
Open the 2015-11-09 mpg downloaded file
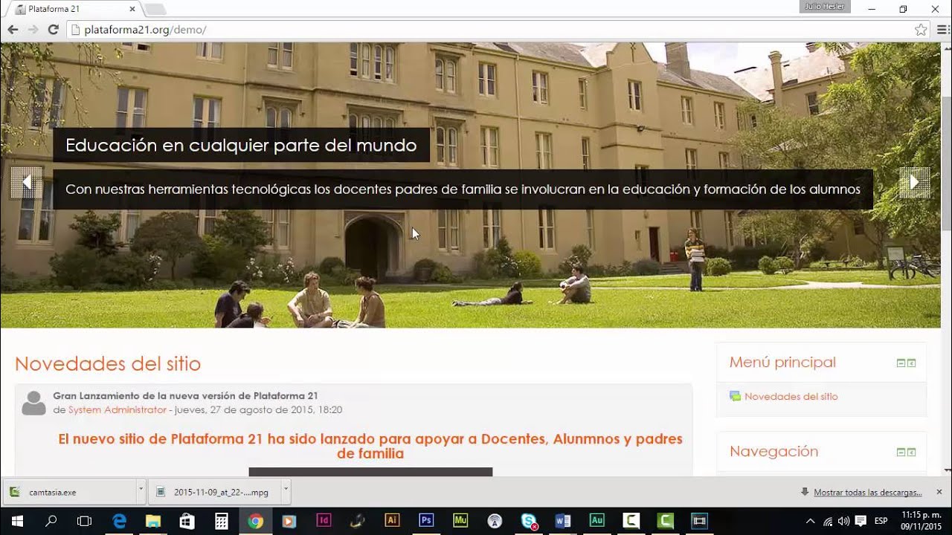(x=214, y=492)
